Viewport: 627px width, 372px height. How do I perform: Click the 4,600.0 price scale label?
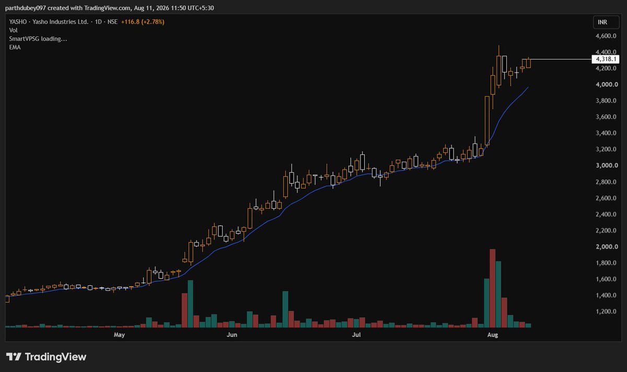(x=607, y=36)
